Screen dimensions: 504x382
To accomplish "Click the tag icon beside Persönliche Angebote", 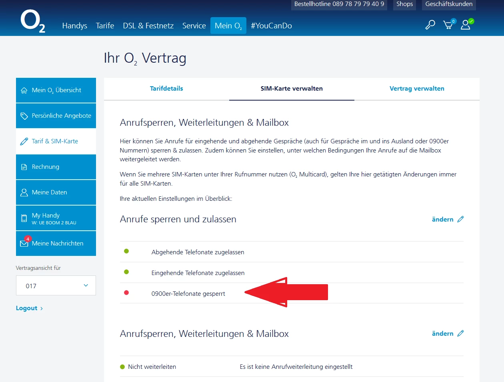I will [x=24, y=116].
